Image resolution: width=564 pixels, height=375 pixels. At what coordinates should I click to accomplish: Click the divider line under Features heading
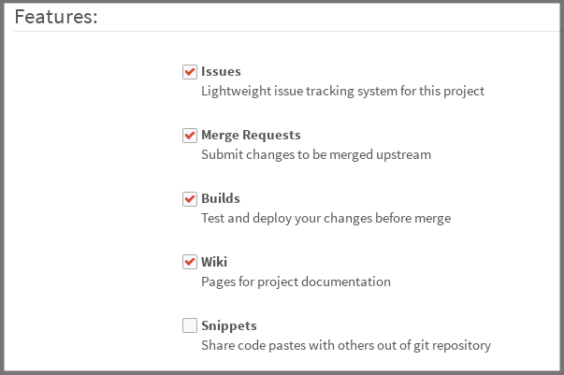point(281,32)
